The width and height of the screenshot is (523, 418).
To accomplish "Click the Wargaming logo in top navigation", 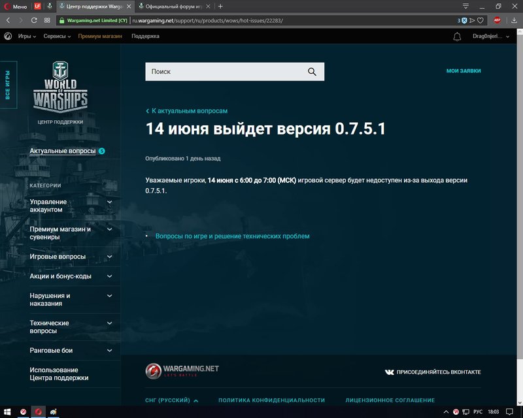I will point(8,37).
